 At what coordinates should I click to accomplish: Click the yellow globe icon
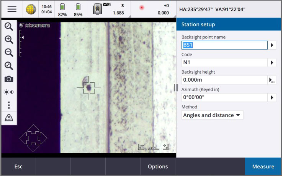(31, 9)
